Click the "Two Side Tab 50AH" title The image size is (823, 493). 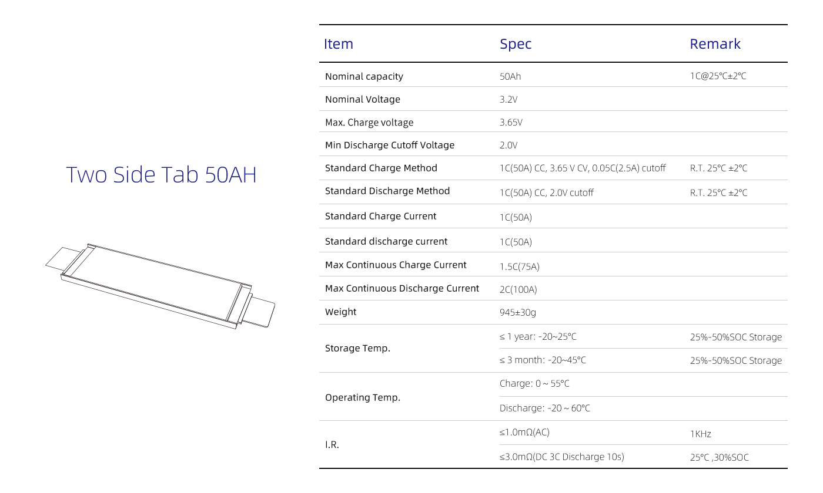tap(161, 175)
